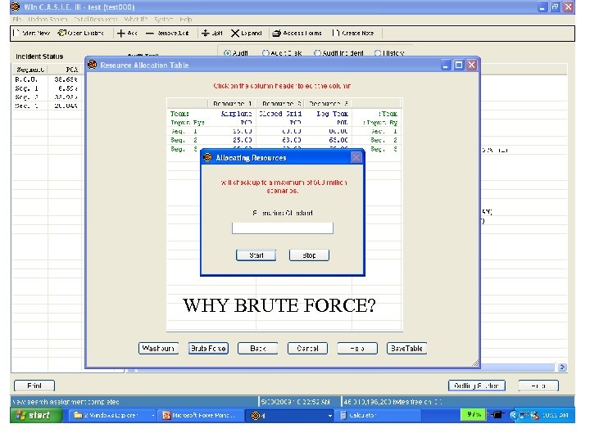Switch to Microsoft PowerPoint in the taskbar
This screenshot has height=442, width=590.
(200, 415)
